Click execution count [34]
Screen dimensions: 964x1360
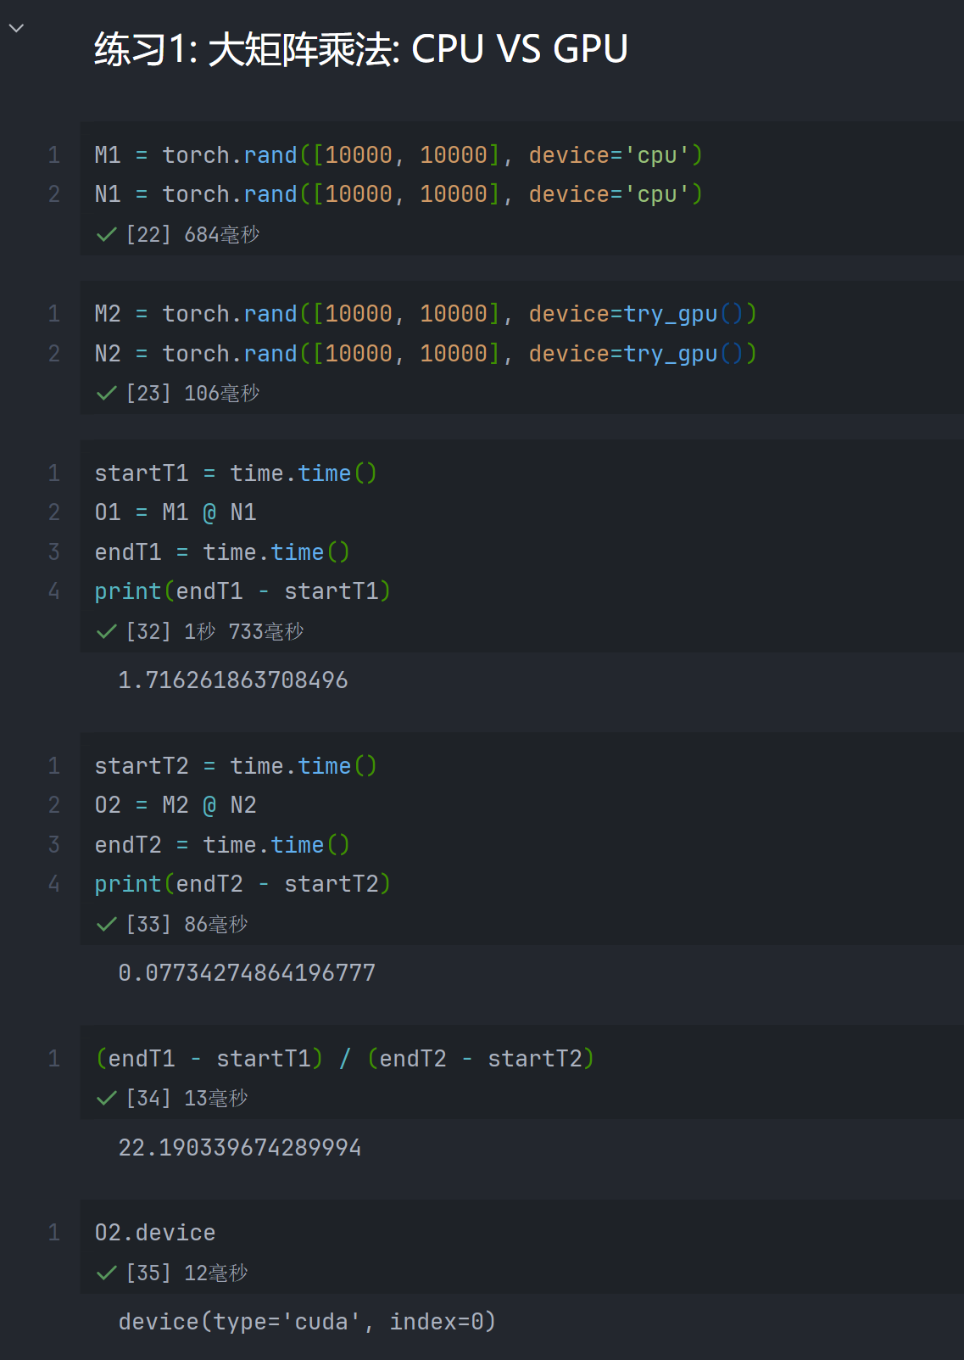point(148,1099)
